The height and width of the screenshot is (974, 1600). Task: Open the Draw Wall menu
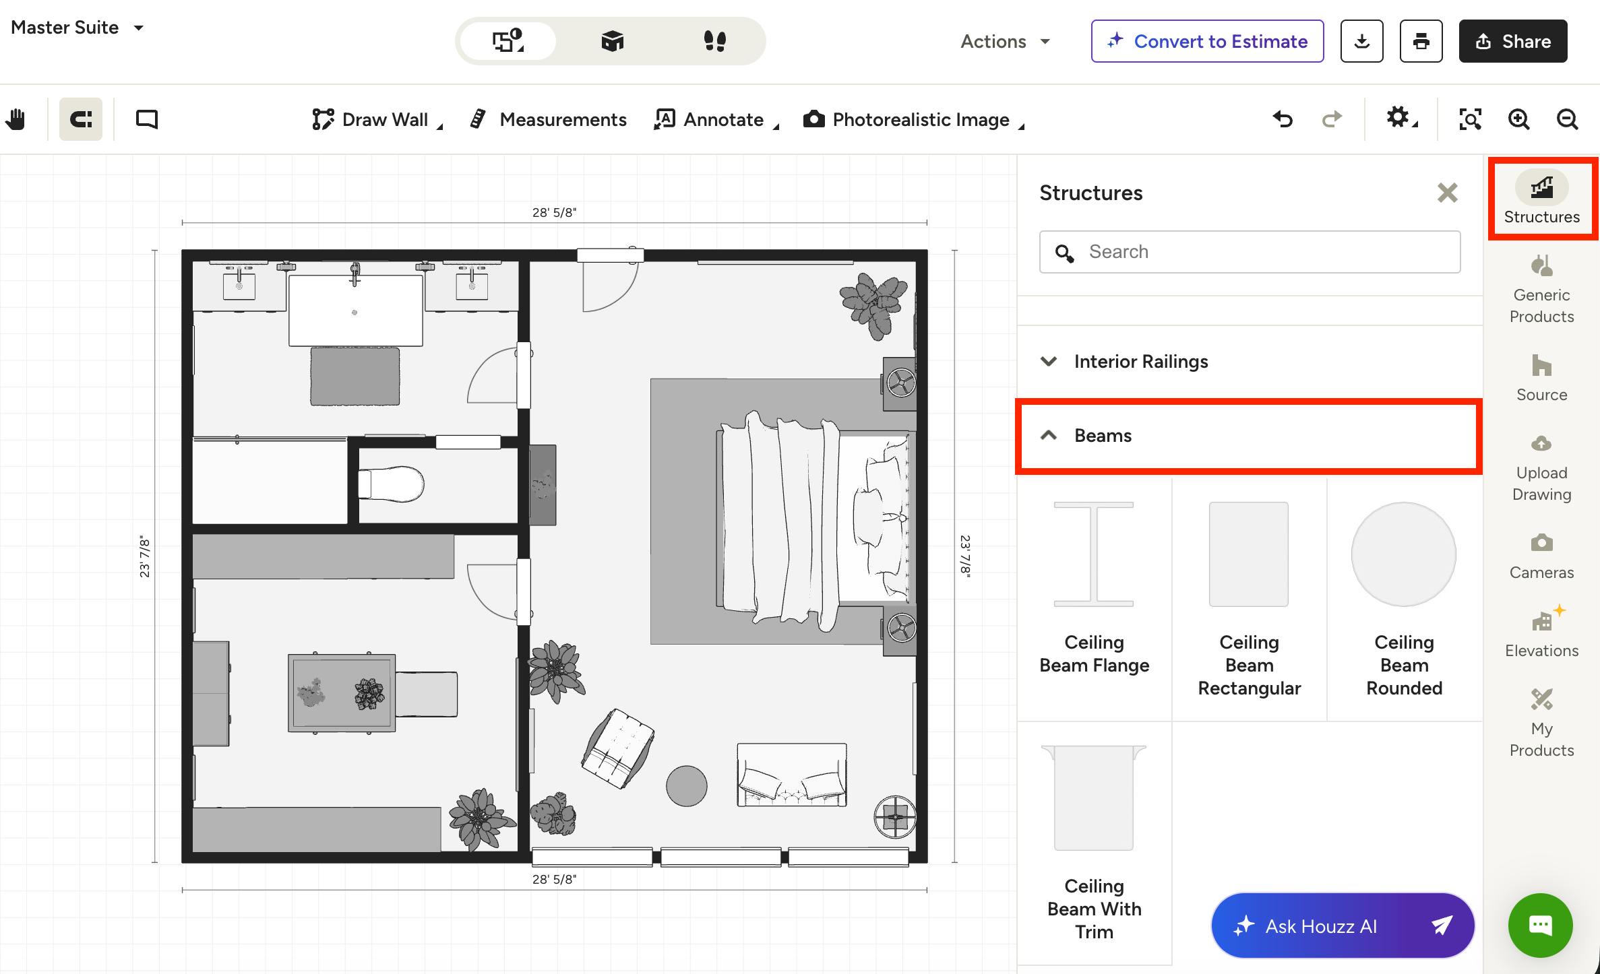[377, 119]
